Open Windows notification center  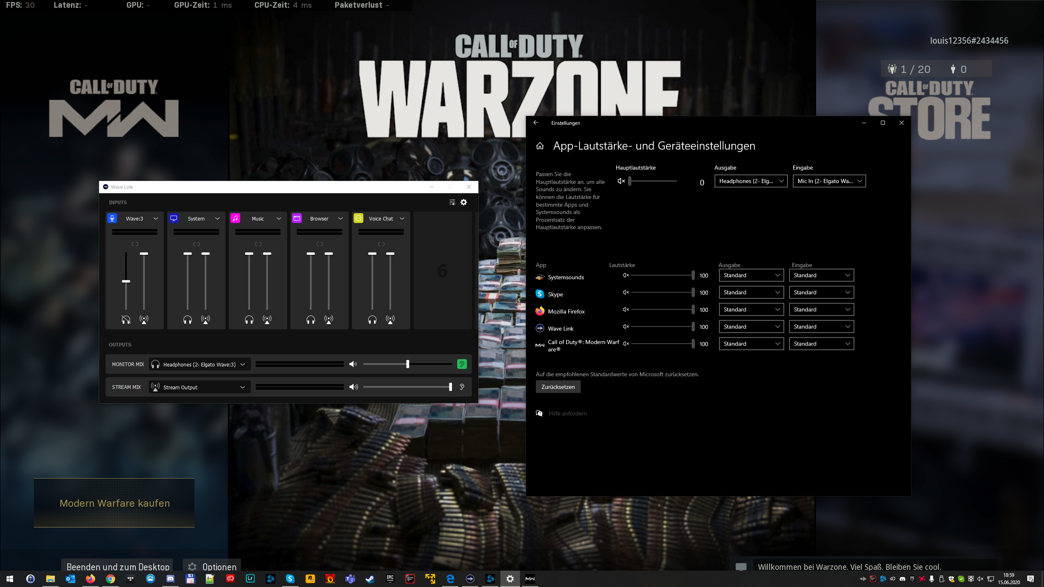[1031, 579]
